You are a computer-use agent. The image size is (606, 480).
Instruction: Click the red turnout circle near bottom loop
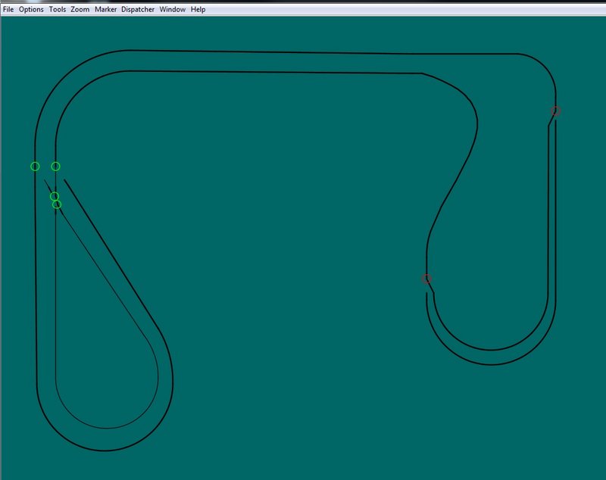click(426, 279)
